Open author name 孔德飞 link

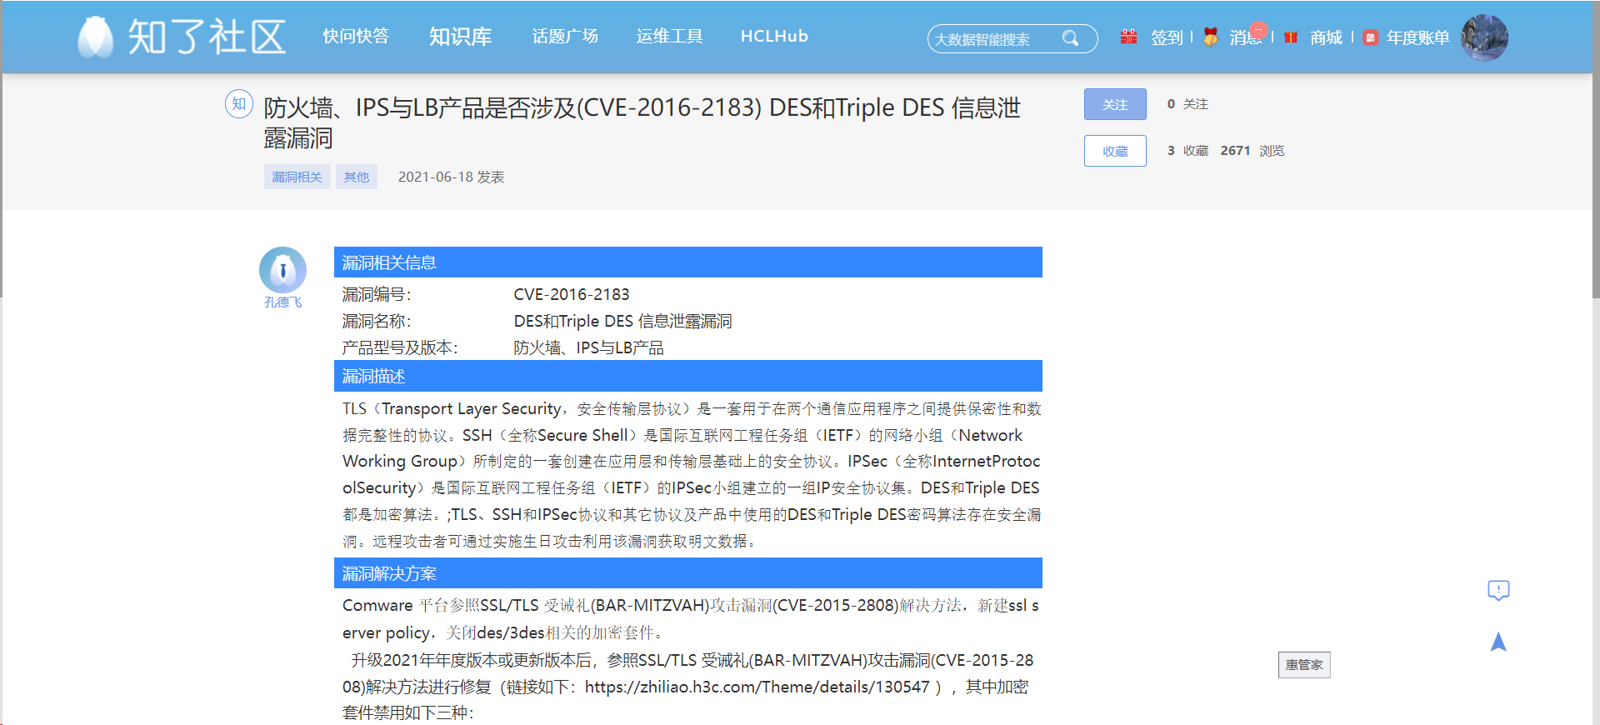[283, 302]
